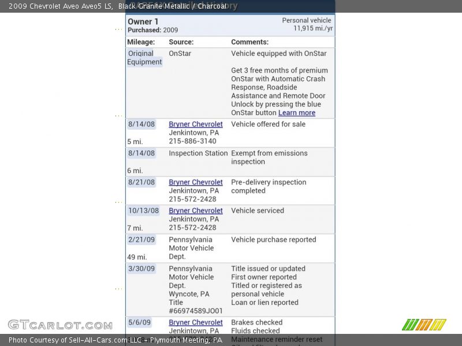Click the Photo Courtesy of Sell-All-Cars.com caption
462x346 pixels.
click(115, 340)
